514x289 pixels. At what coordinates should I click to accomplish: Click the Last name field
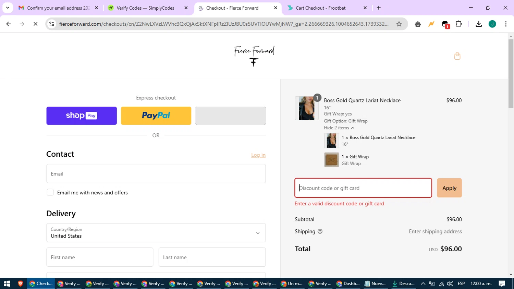point(212,257)
